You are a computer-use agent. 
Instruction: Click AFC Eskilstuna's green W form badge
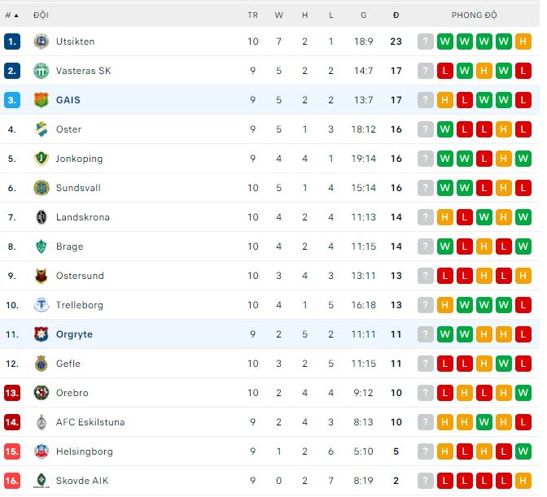[484, 422]
